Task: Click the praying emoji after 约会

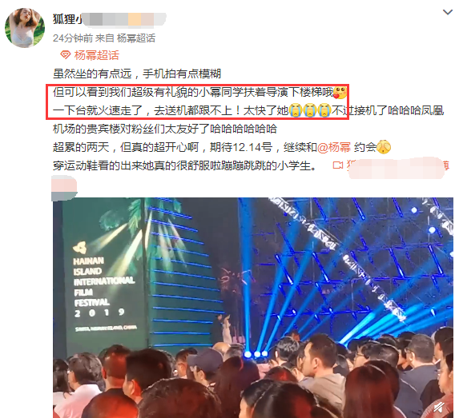Action: pyautogui.click(x=384, y=147)
